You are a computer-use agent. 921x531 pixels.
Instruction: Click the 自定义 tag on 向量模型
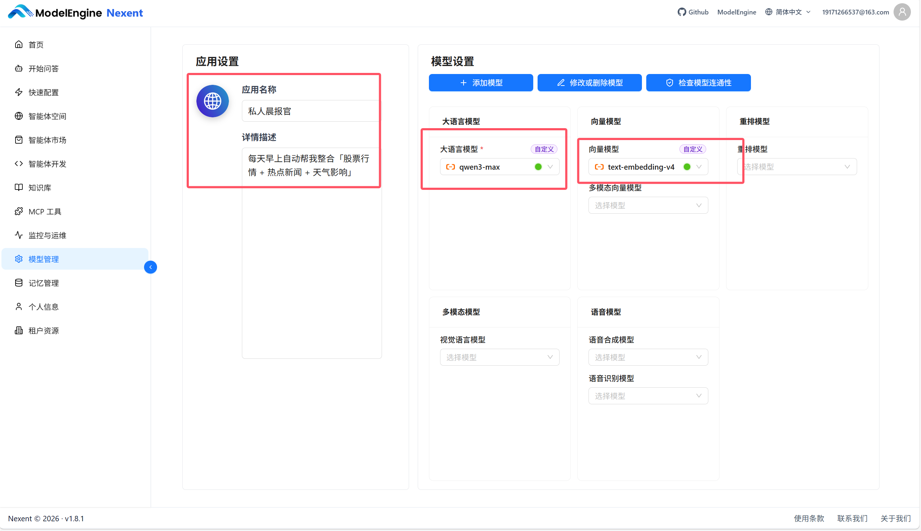pos(692,149)
